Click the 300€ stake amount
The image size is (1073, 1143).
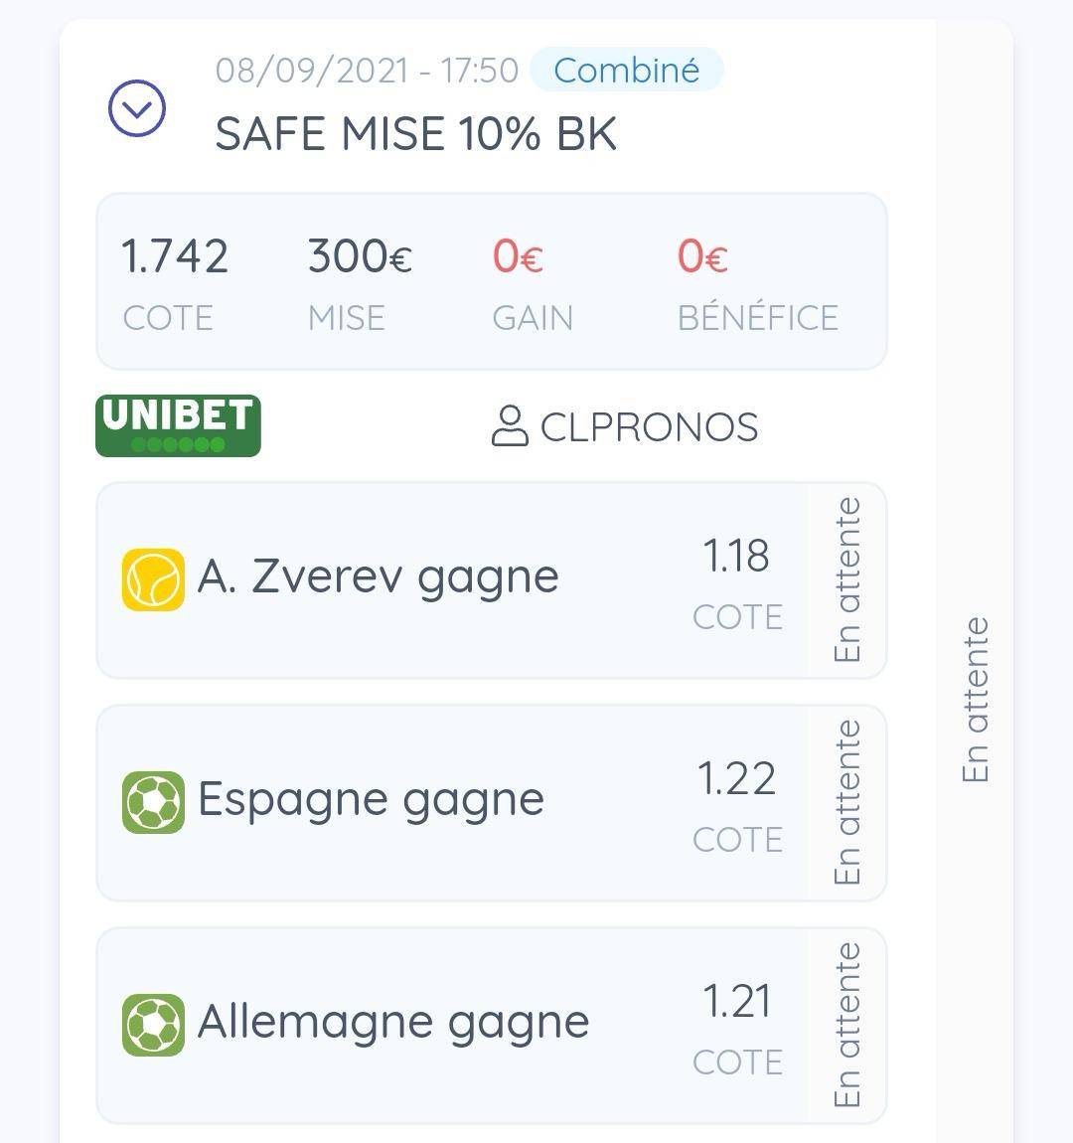coord(360,256)
